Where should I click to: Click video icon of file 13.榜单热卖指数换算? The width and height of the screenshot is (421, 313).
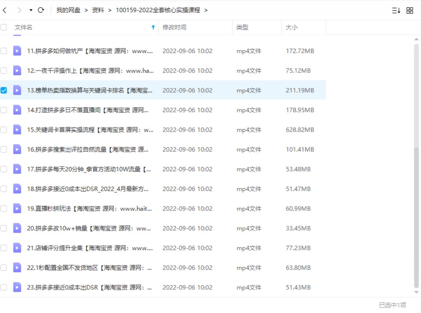point(17,90)
